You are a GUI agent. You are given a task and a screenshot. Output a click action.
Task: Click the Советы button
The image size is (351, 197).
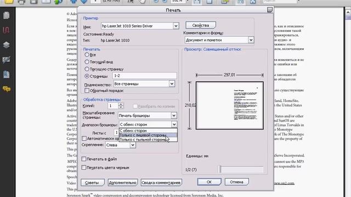(x=93, y=182)
